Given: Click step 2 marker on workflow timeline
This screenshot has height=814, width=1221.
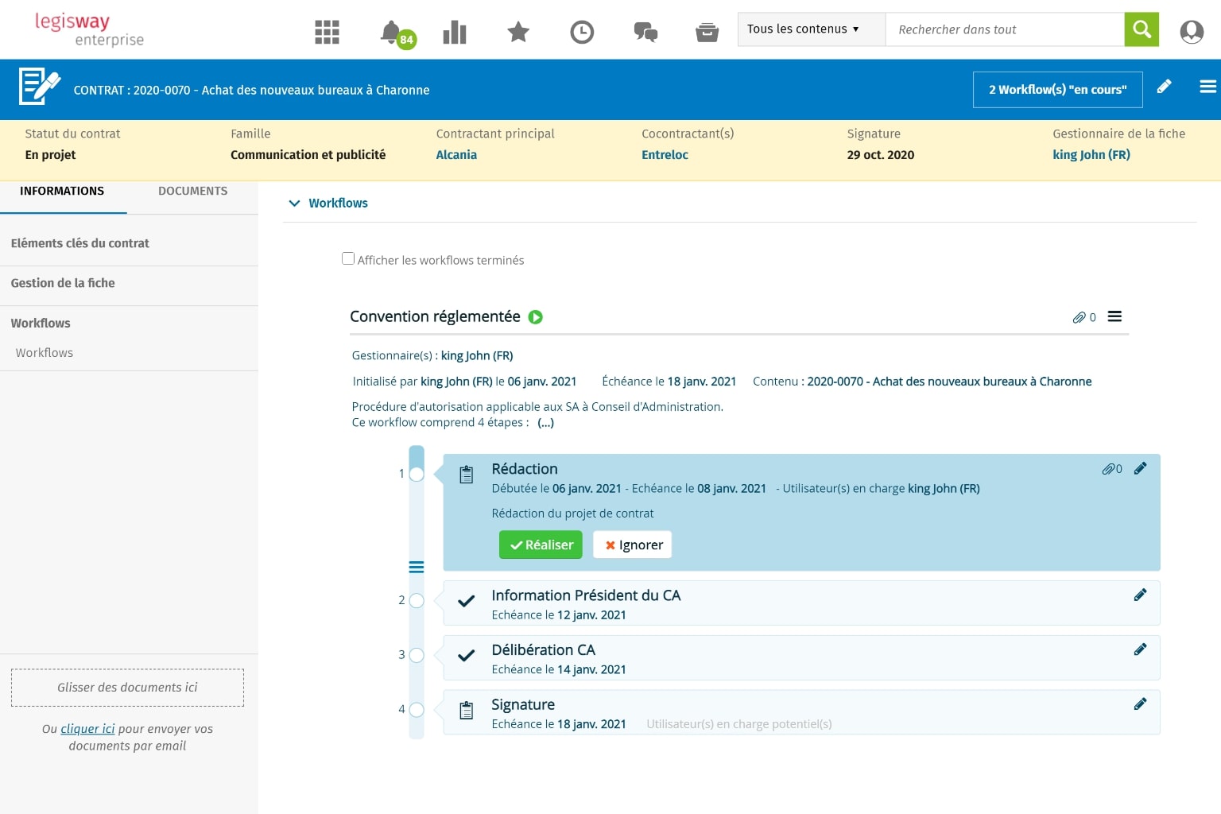Looking at the screenshot, I should (417, 600).
